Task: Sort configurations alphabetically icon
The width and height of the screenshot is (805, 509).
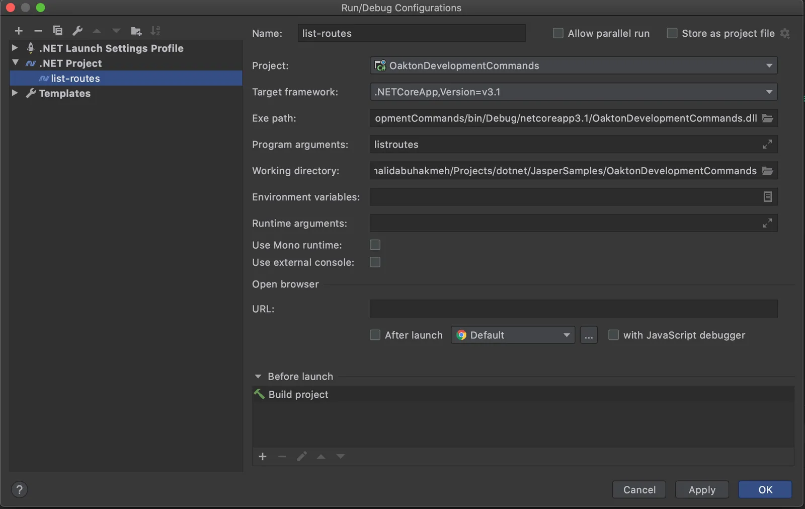Action: tap(155, 31)
